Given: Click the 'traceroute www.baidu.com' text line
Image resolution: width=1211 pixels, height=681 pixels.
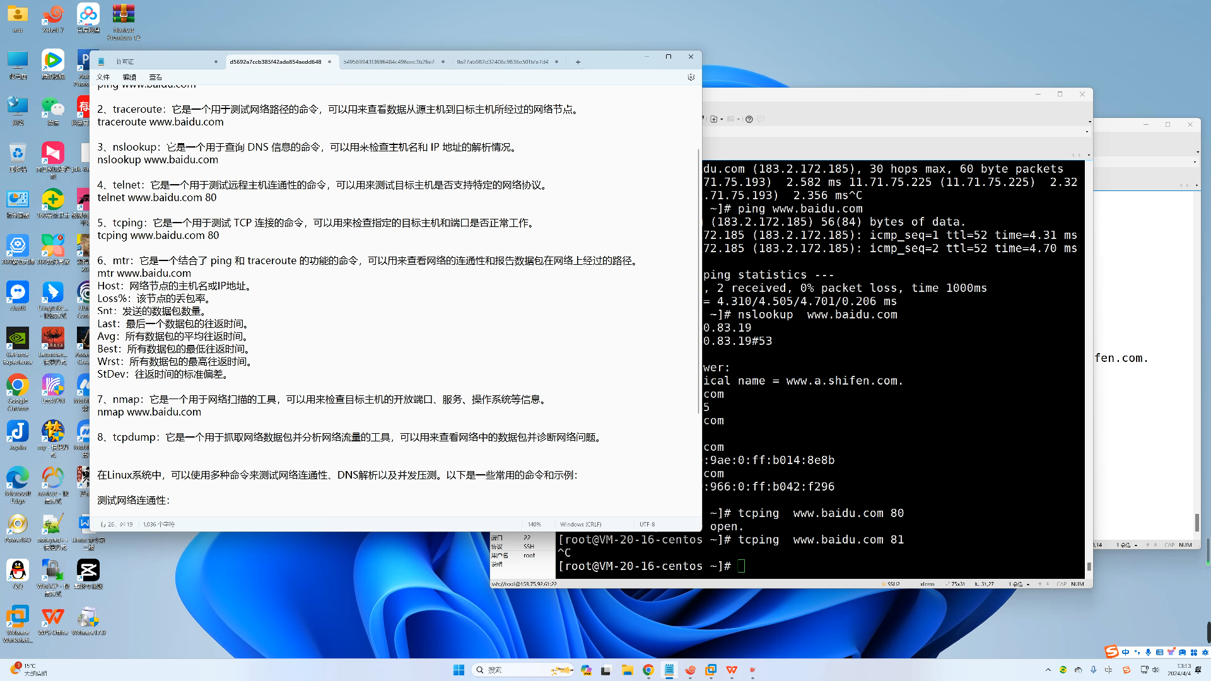Looking at the screenshot, I should (160, 122).
